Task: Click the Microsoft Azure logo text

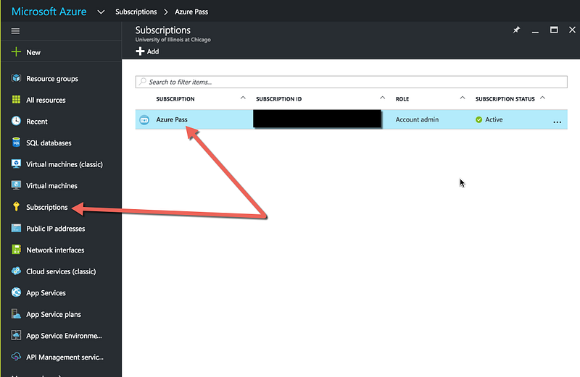Action: click(49, 12)
